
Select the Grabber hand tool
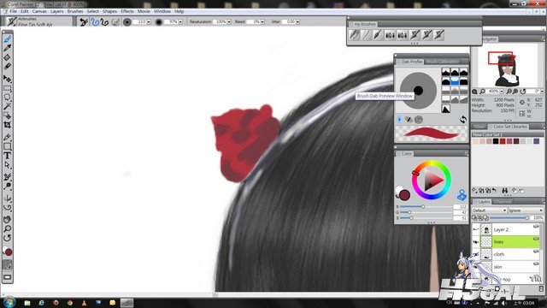[8, 220]
